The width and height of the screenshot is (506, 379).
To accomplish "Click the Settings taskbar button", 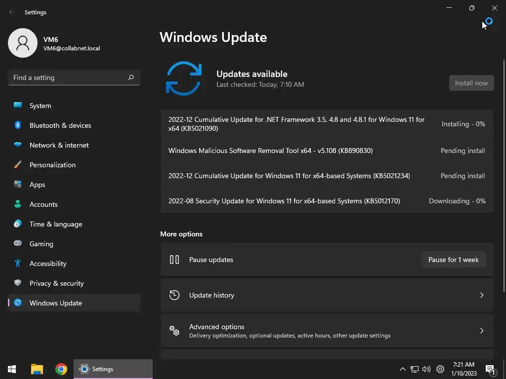I will 113,369.
